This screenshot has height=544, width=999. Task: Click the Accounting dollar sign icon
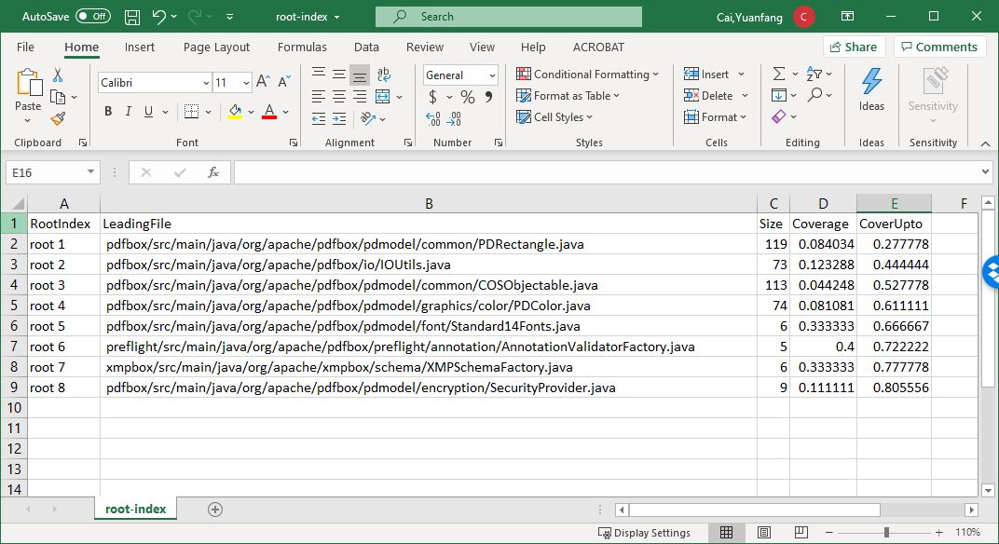pyautogui.click(x=432, y=97)
